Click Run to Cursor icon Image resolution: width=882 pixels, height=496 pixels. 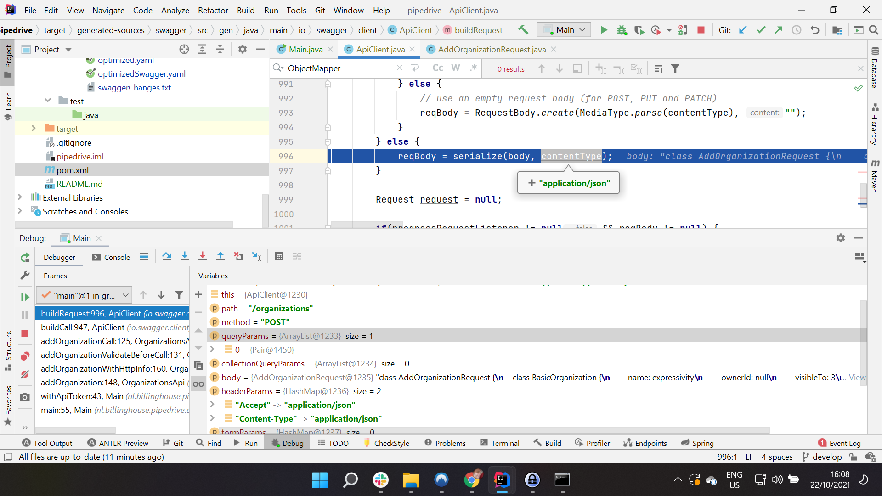click(256, 257)
